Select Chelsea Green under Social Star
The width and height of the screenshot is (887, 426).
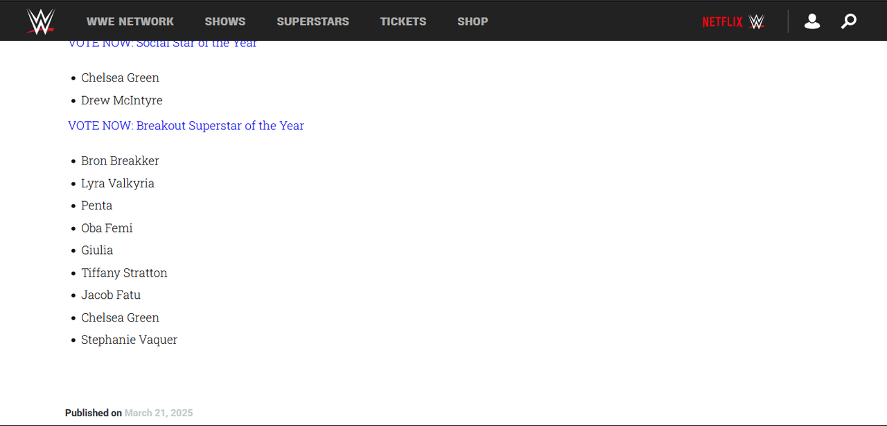click(x=120, y=78)
